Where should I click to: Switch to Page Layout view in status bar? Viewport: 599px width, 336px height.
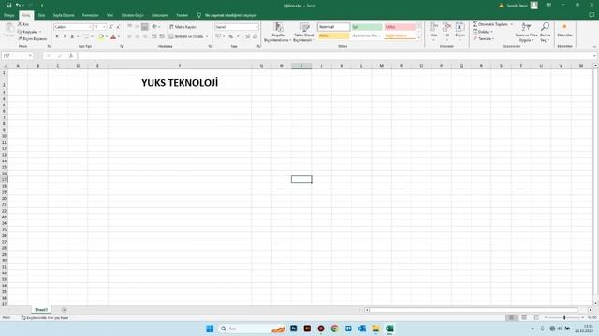(524, 317)
